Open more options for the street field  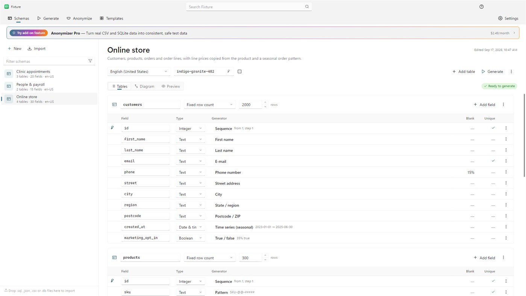point(506,183)
